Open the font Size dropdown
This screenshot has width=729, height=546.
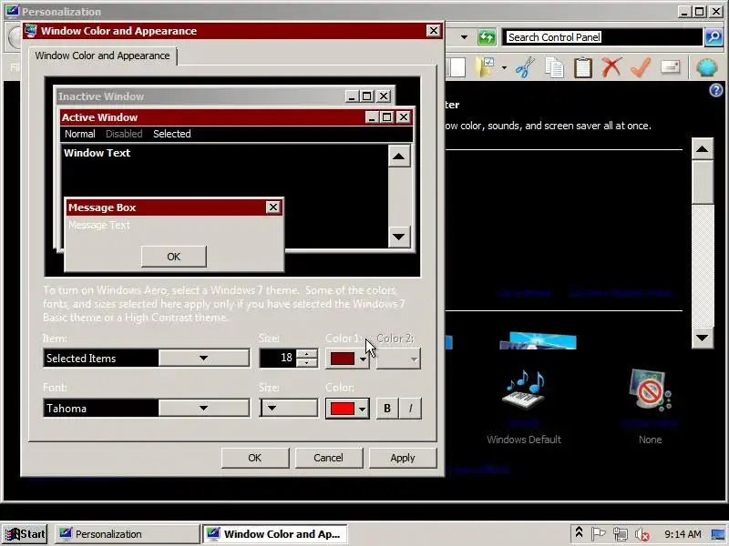289,408
